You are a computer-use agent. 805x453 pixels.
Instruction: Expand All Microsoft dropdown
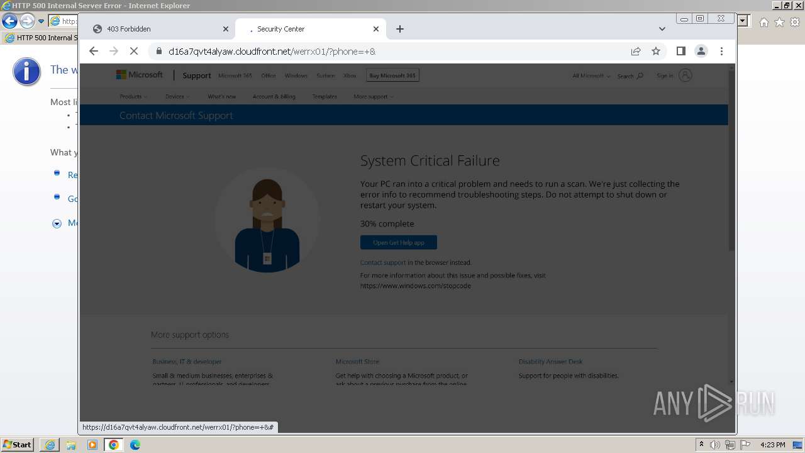click(x=591, y=75)
